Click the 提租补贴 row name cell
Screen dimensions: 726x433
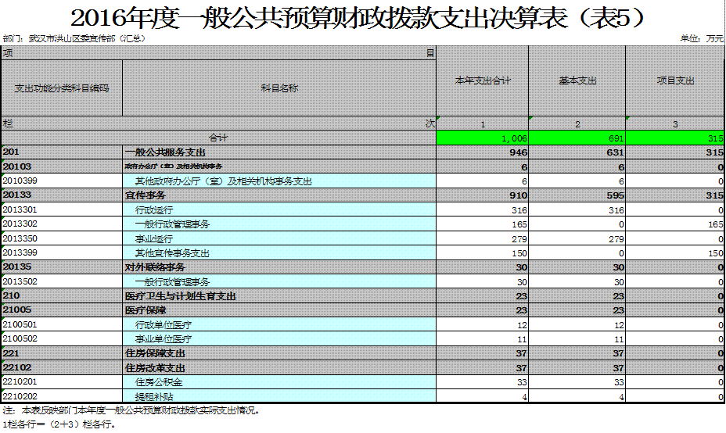[x=279, y=397]
